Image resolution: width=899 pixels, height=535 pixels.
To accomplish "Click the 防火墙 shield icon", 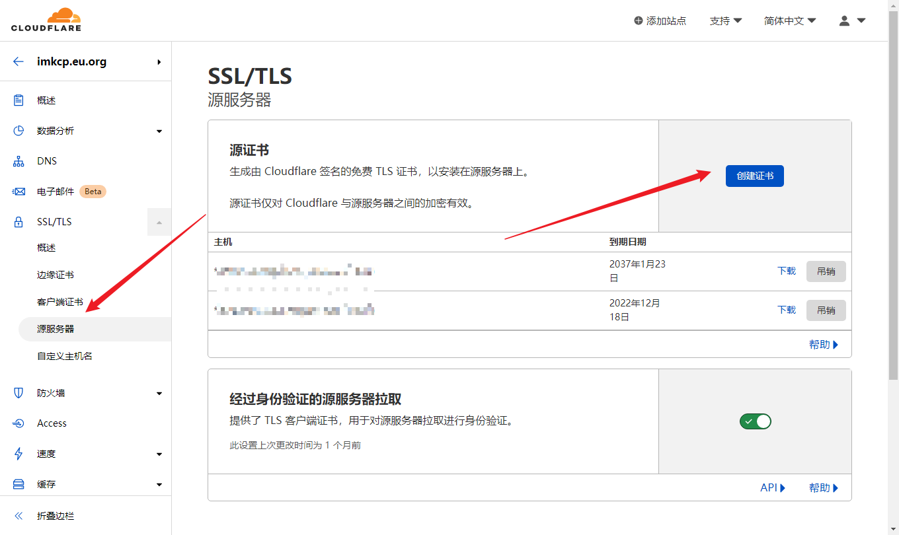I will click(19, 393).
